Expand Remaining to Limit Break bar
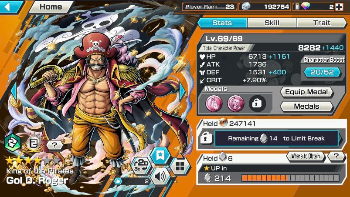 277,138
